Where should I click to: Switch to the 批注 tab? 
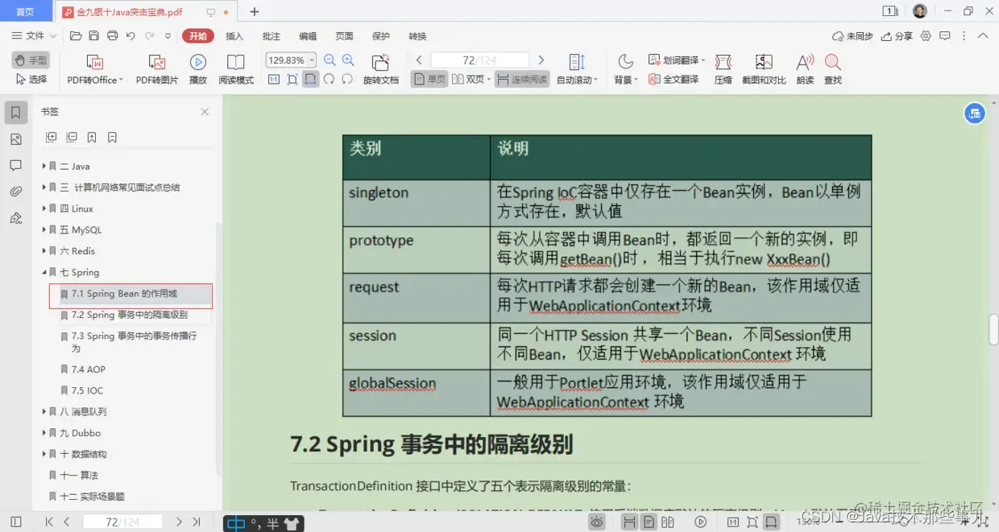point(272,36)
